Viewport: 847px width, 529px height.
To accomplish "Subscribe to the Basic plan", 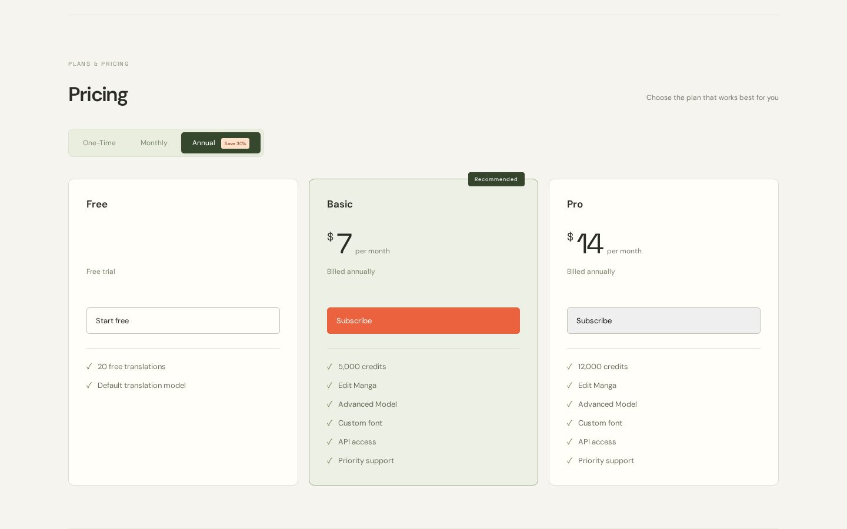I will point(423,320).
